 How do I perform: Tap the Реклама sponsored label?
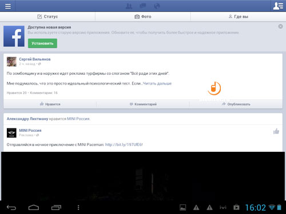26,135
